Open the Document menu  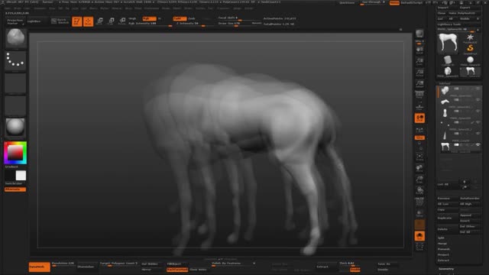[40, 8]
